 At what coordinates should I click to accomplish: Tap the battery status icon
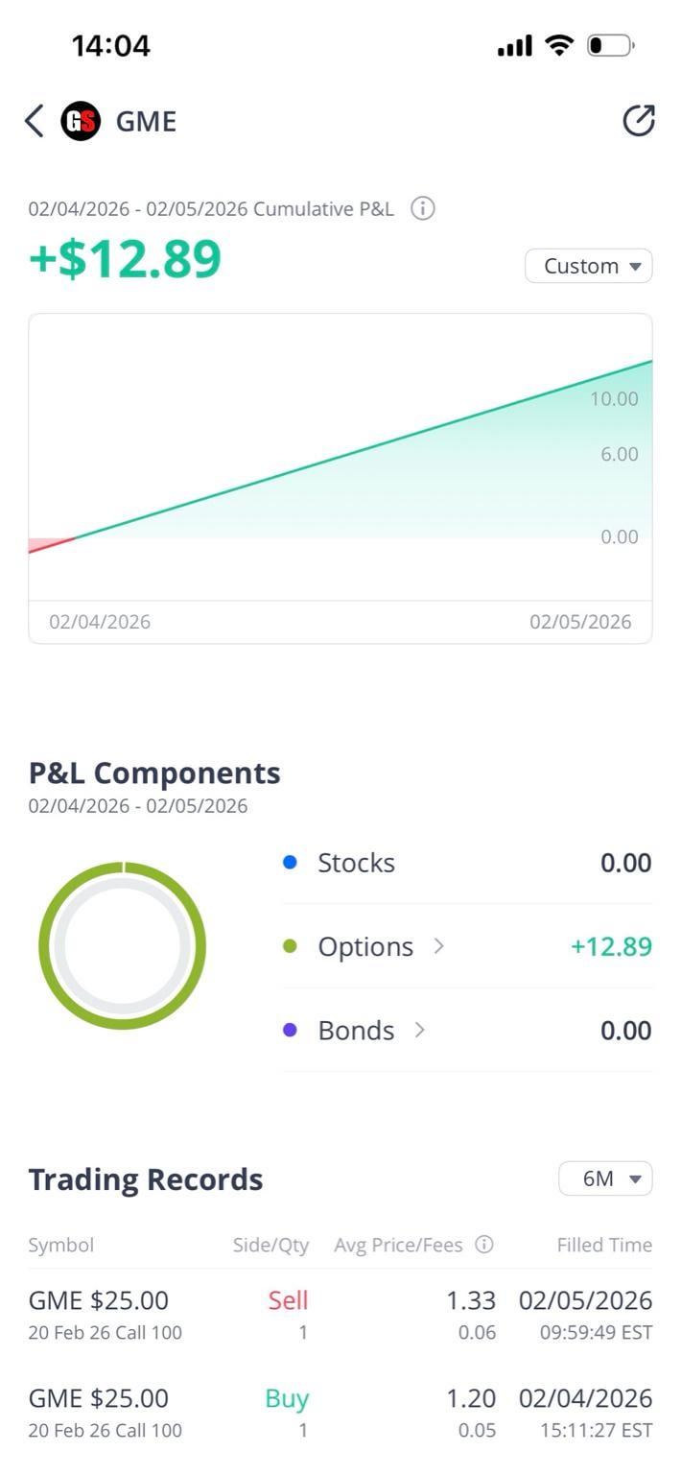pos(609,45)
